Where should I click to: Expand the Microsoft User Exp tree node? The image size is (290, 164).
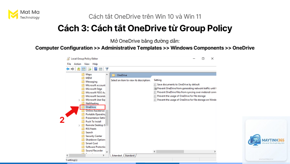tap(79, 100)
